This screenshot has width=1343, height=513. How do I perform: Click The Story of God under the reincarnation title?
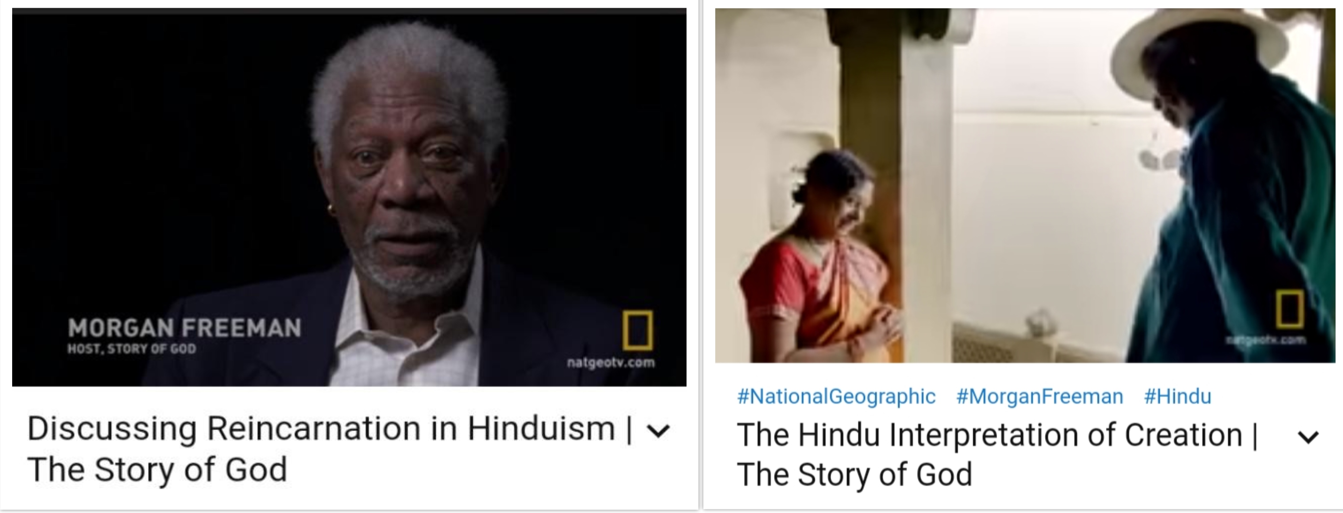[157, 470]
